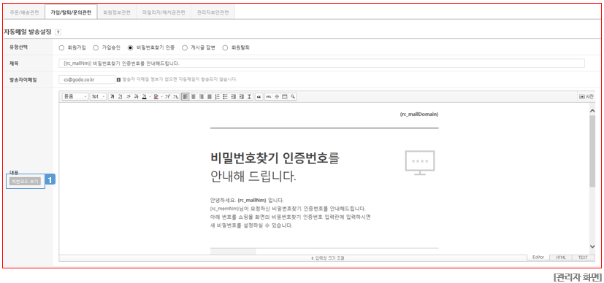Apply subscript formatting
604x283 pixels.
pos(176,97)
